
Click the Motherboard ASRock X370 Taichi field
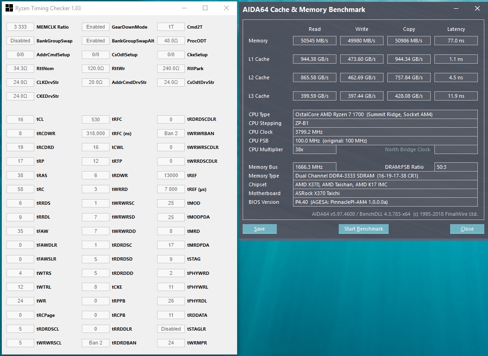[385, 193]
